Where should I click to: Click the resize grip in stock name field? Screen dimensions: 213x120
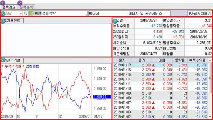tap(86, 15)
